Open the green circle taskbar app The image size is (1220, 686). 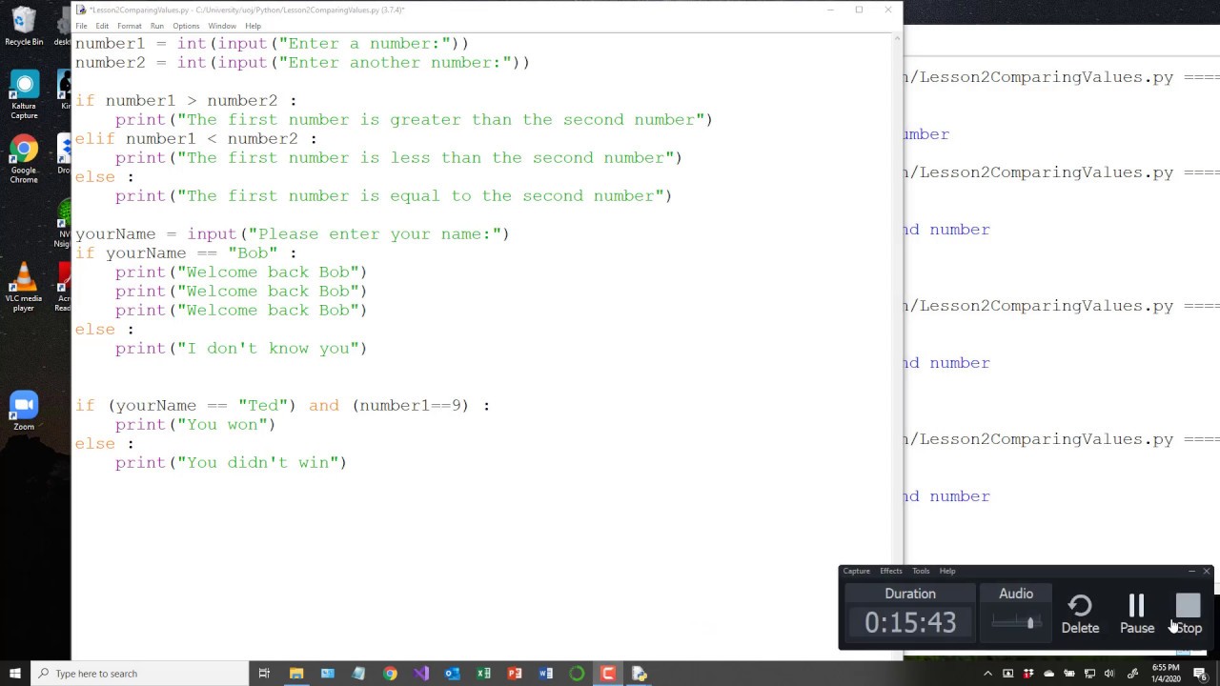577,674
